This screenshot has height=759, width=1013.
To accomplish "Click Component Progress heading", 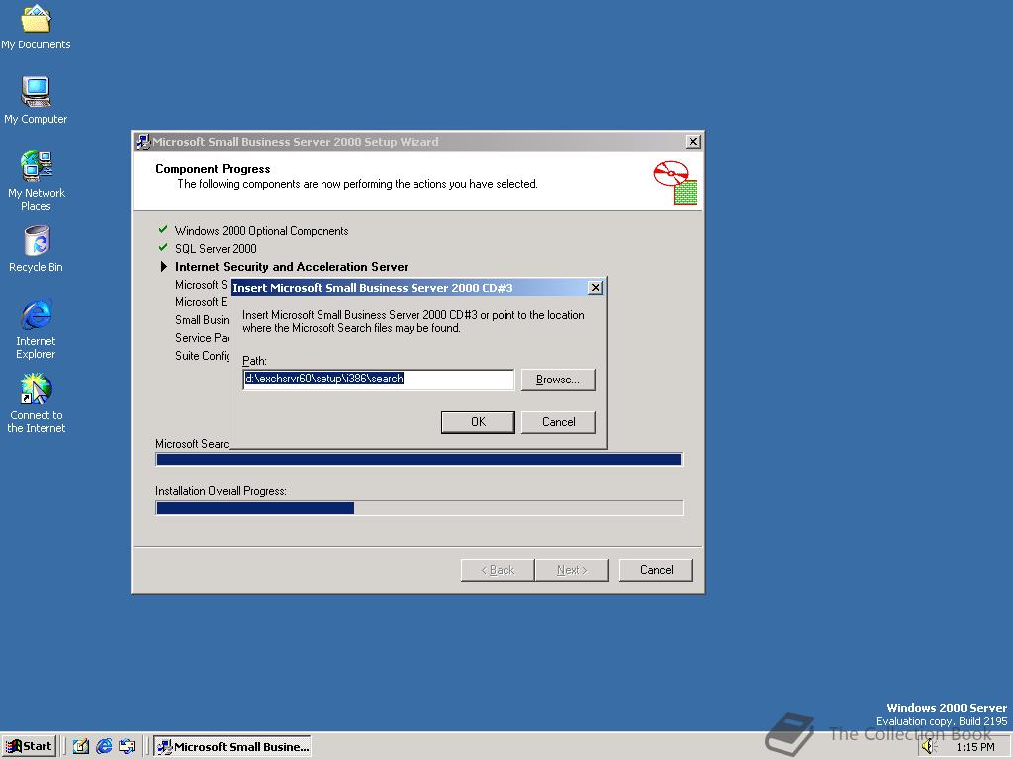I will click(213, 169).
